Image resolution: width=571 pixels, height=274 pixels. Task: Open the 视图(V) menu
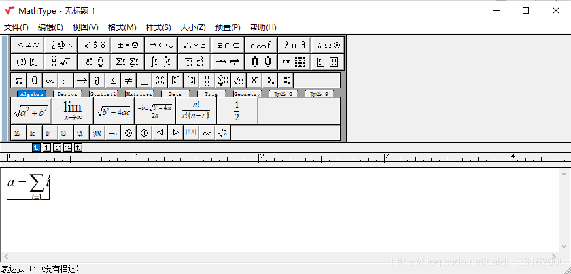click(85, 27)
